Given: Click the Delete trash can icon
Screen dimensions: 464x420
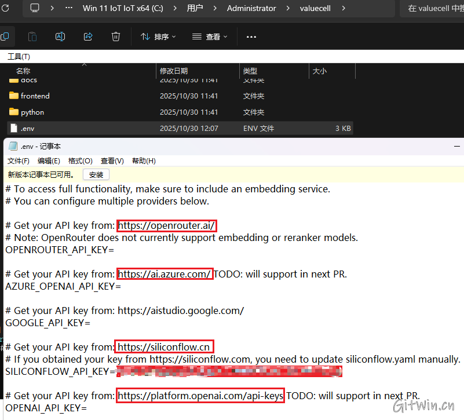Looking at the screenshot, I should [x=116, y=36].
